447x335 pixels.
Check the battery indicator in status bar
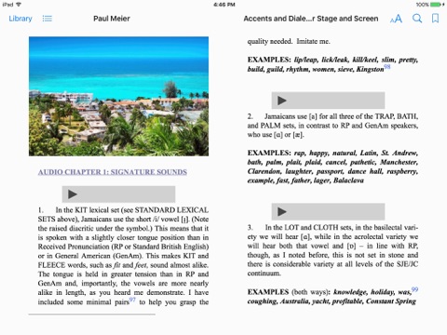coord(436,5)
